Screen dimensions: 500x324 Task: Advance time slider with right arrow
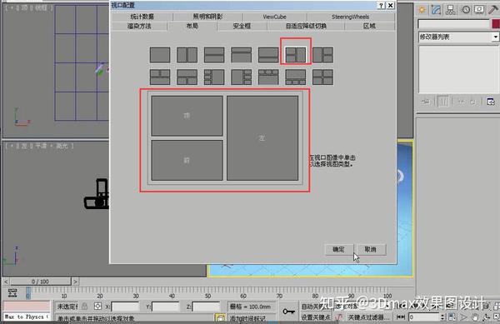pyautogui.click(x=75, y=282)
